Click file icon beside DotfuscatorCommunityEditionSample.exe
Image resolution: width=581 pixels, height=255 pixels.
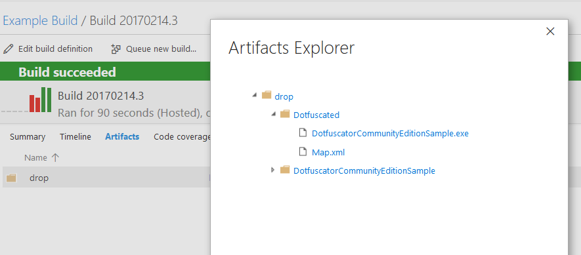pos(303,132)
